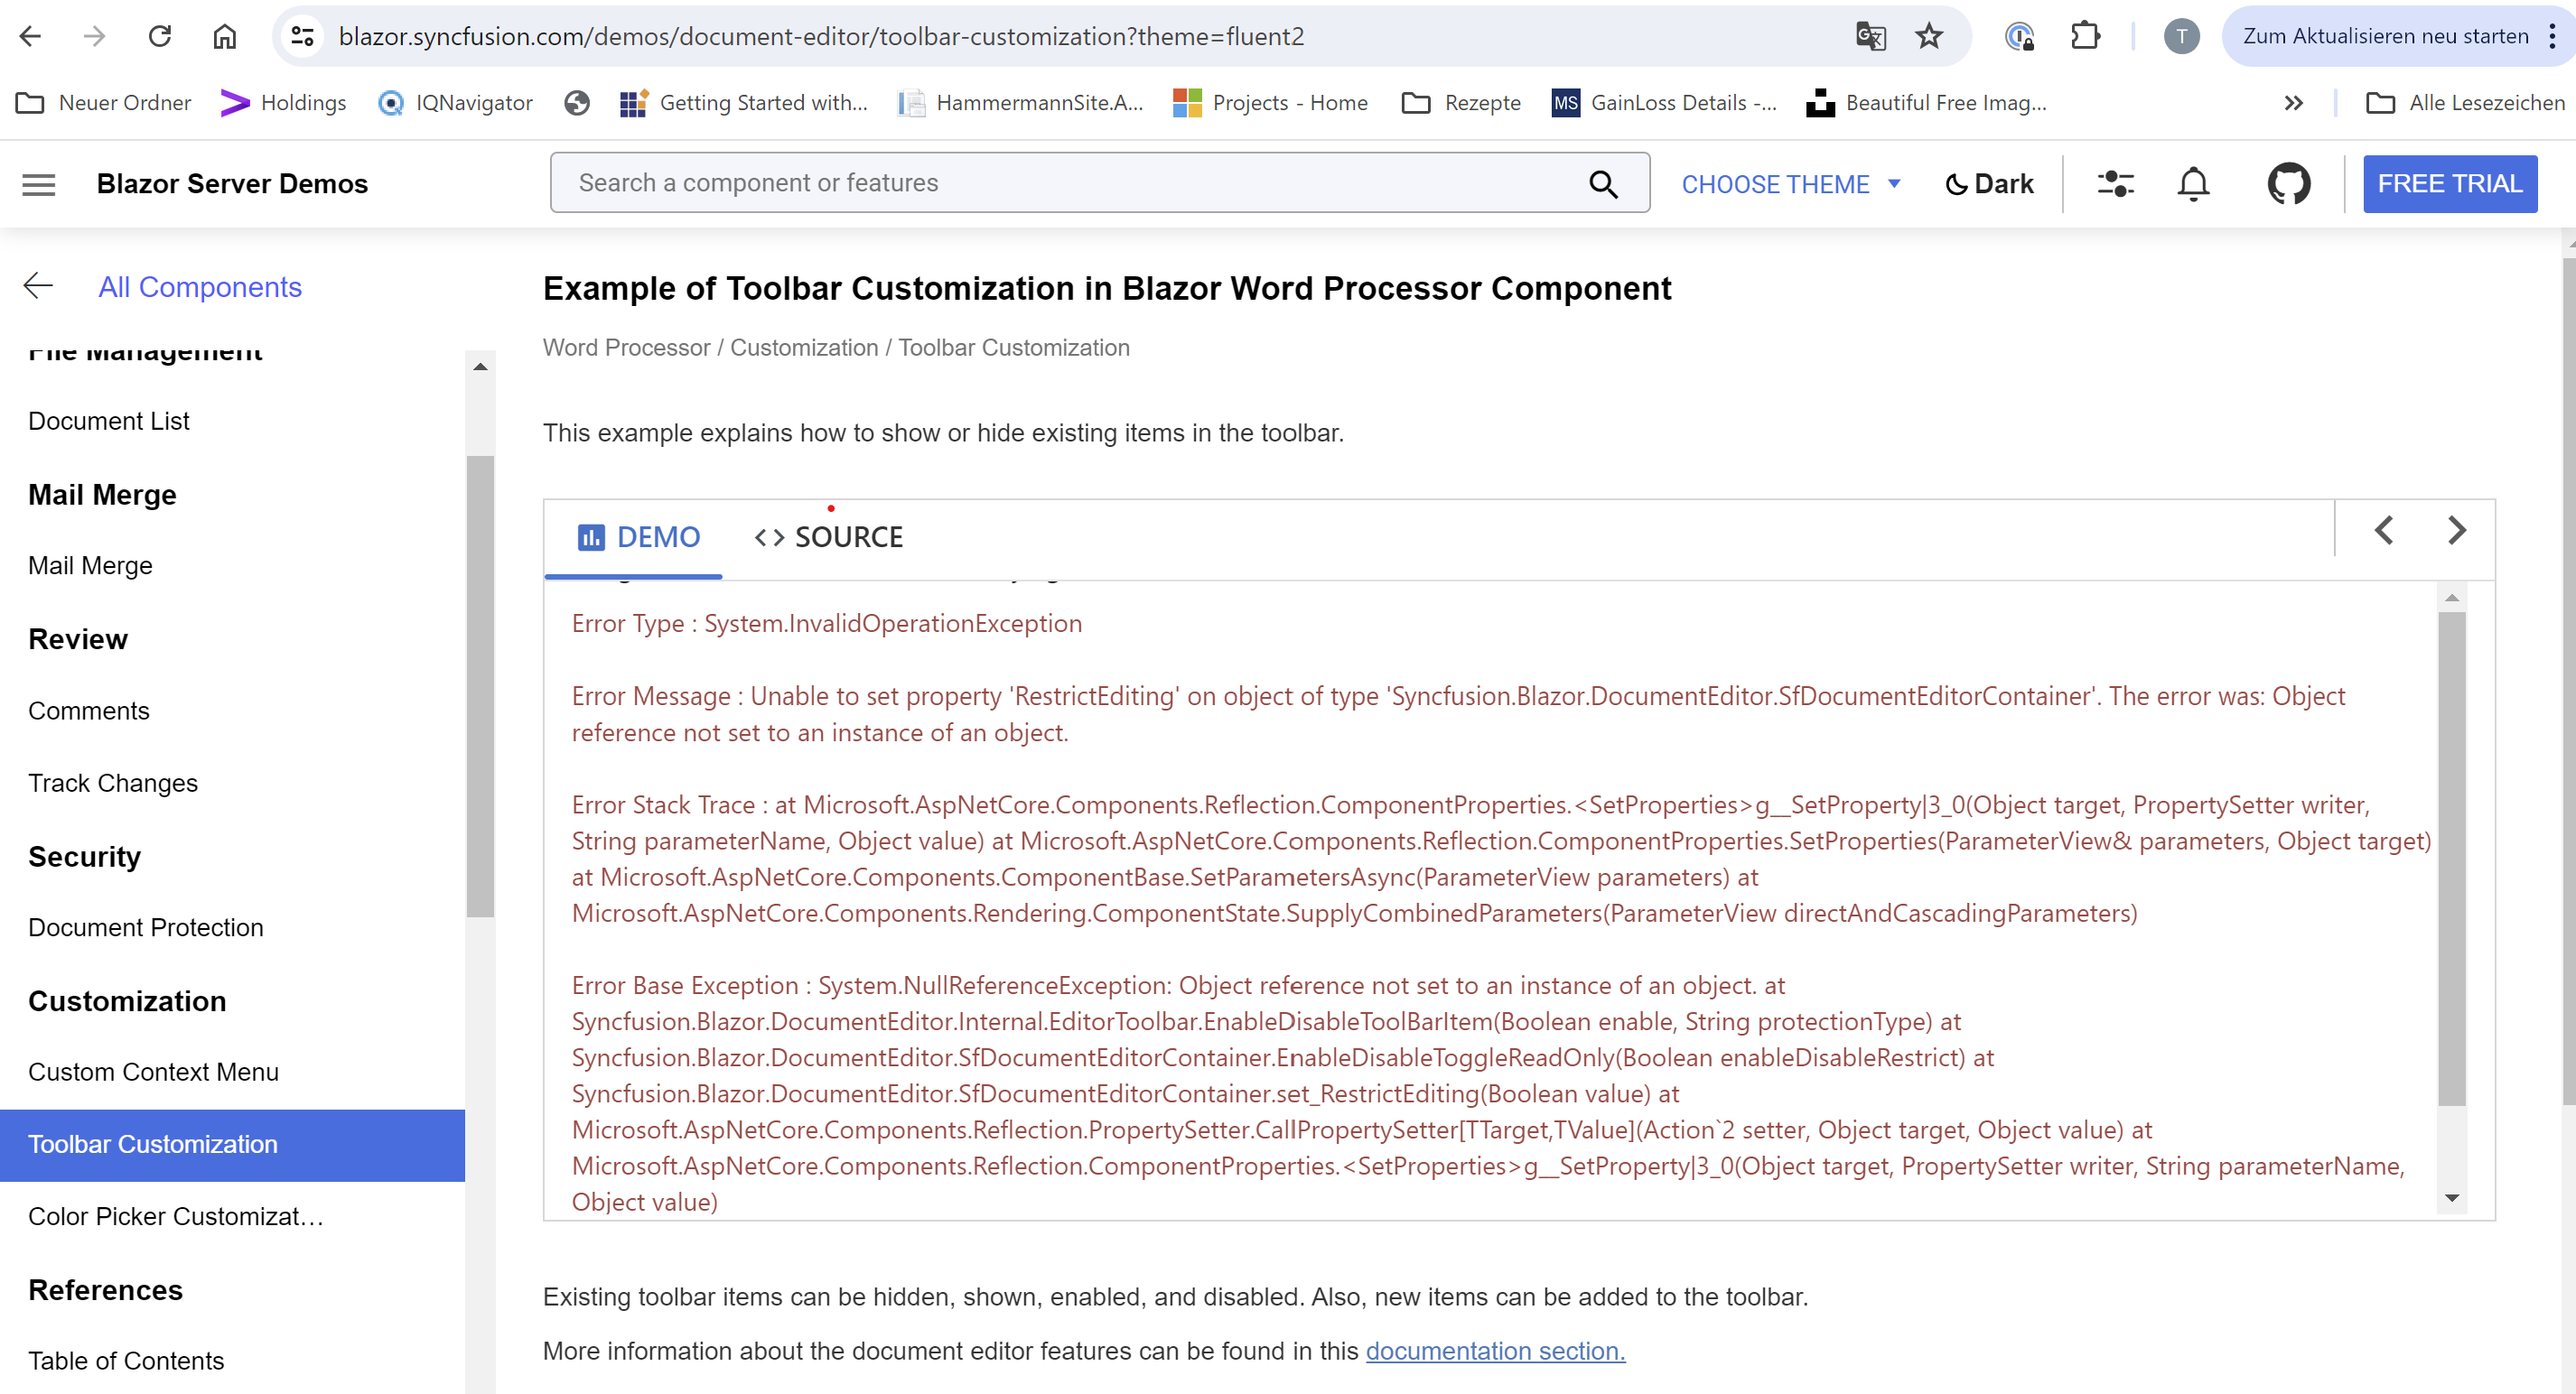Image resolution: width=2576 pixels, height=1394 pixels.
Task: Open the GitHub icon link
Action: tap(2288, 184)
